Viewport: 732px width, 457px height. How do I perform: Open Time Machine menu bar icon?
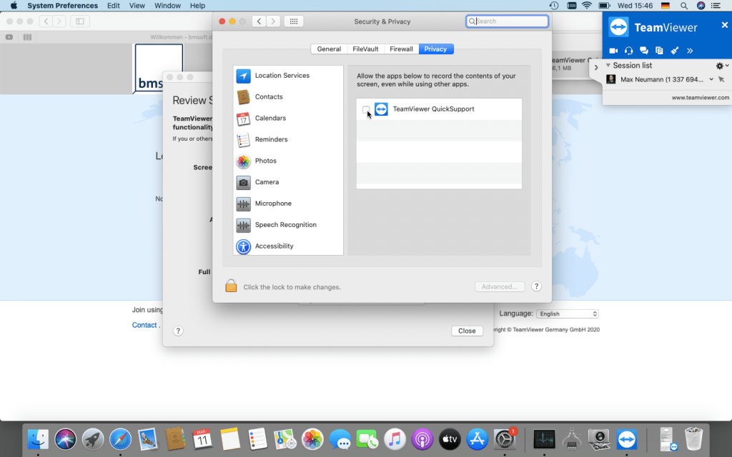554,6
